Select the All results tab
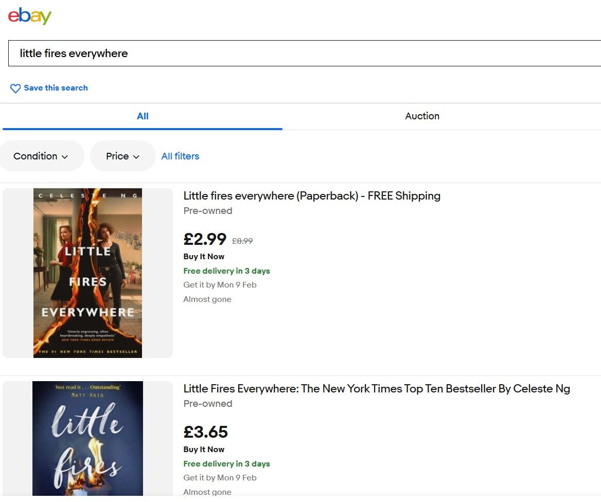 pos(143,116)
